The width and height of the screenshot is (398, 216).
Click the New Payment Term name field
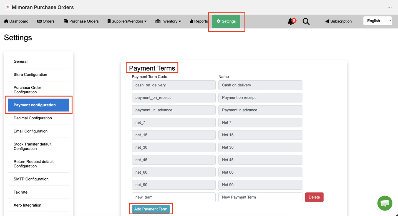[260, 197]
